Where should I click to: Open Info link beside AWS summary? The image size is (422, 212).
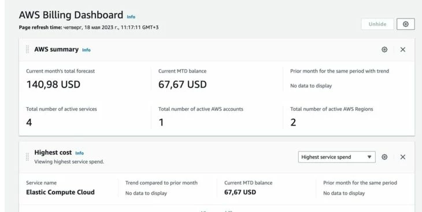coord(86,50)
